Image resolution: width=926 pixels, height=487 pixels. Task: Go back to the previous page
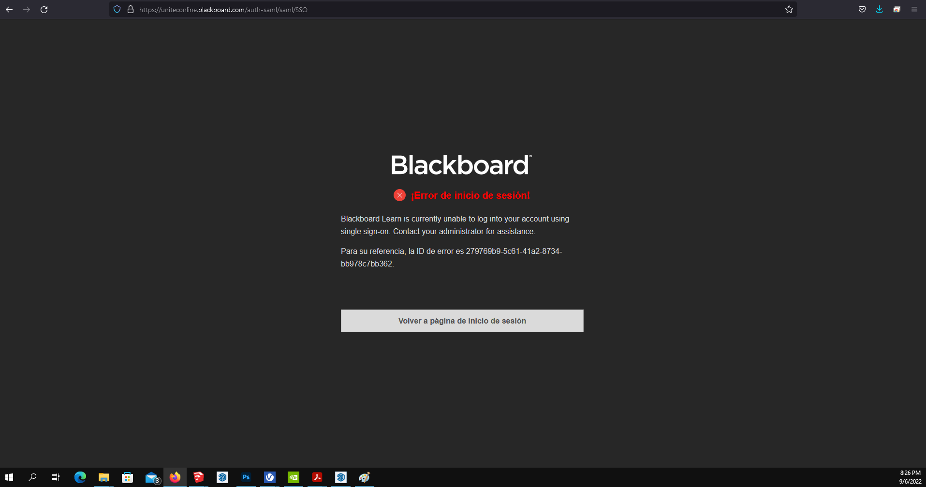(9, 9)
